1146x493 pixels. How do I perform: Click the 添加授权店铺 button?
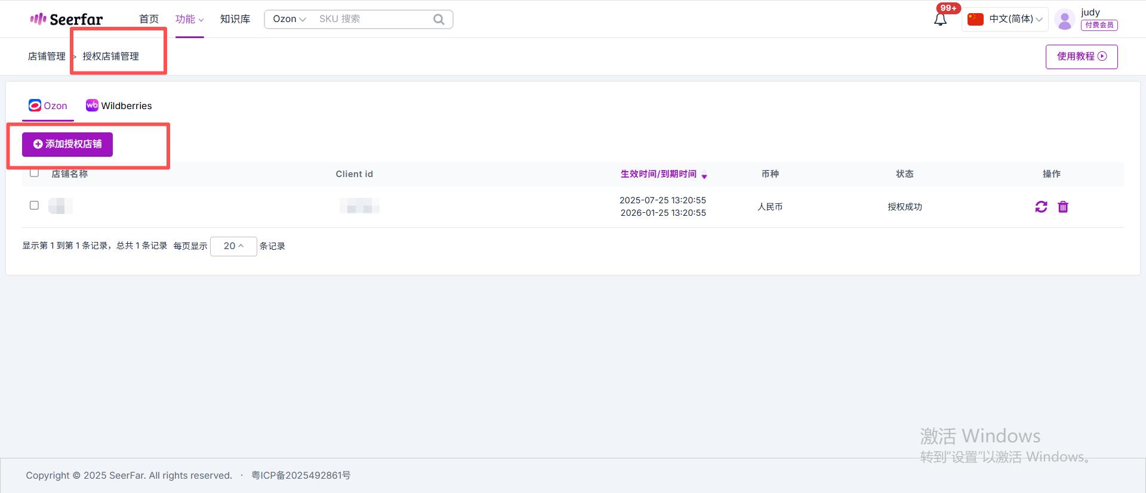pos(67,144)
